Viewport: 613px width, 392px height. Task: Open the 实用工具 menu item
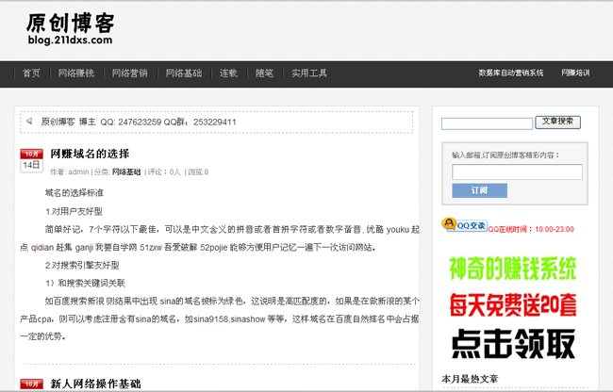tap(309, 73)
